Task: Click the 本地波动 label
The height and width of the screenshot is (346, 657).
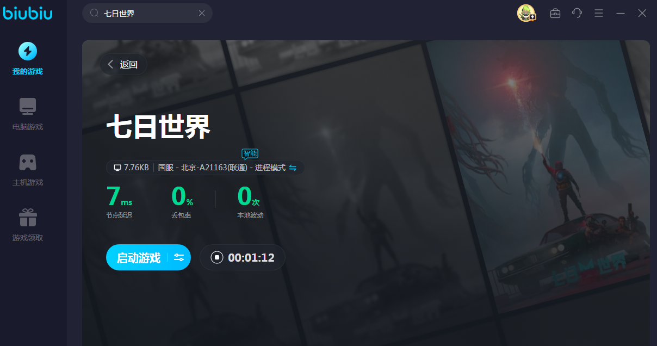Action: (x=250, y=215)
